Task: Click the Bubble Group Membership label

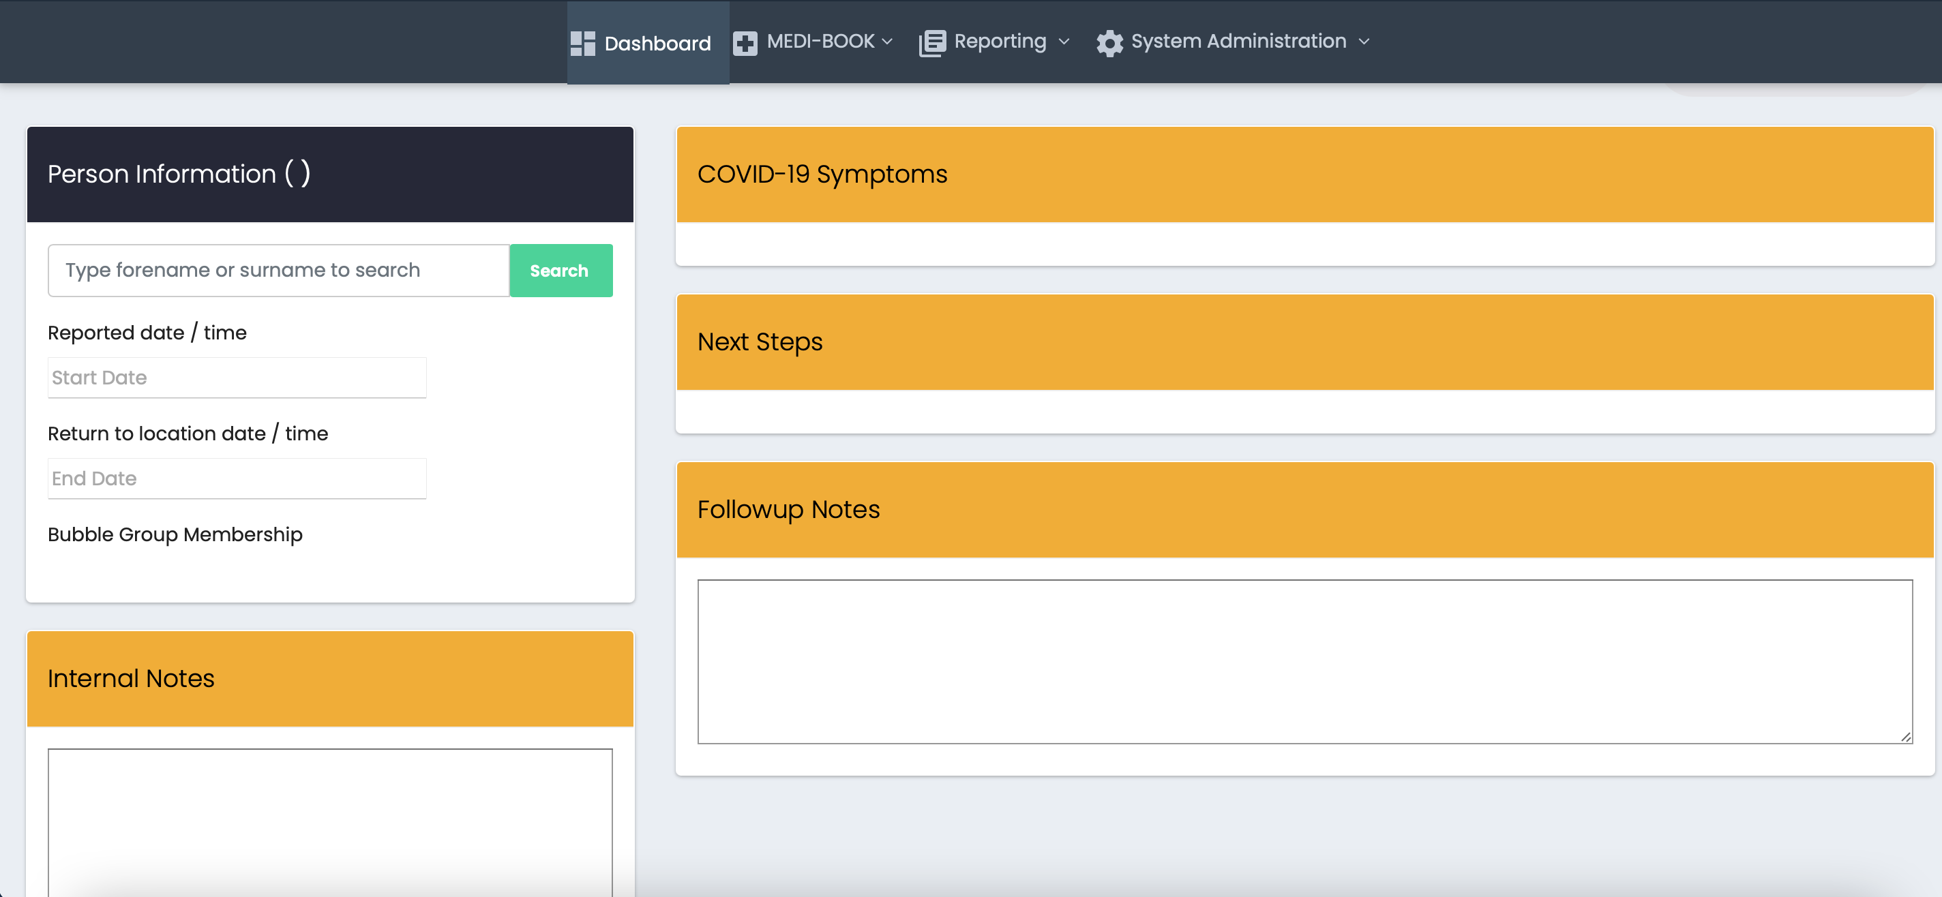Action: [x=175, y=534]
